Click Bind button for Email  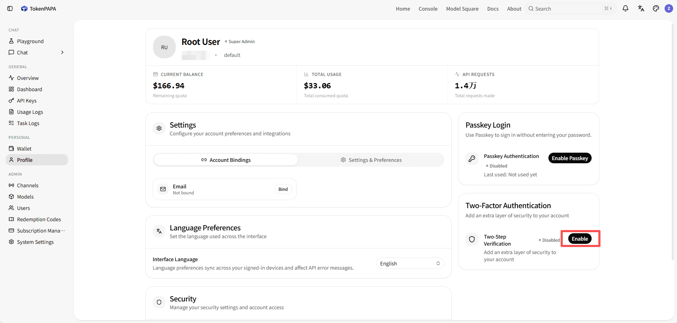(283, 189)
